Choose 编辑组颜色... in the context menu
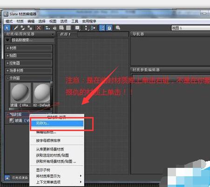210x187 pixels. [57, 132]
